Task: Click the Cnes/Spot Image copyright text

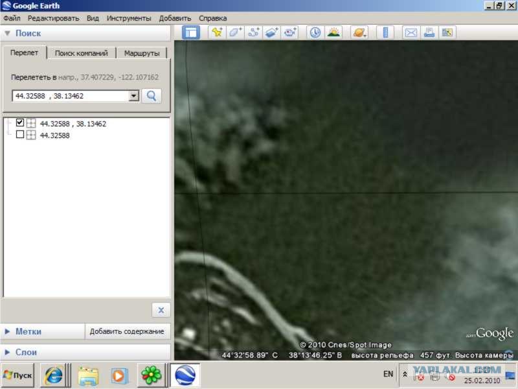Action: 346,345
